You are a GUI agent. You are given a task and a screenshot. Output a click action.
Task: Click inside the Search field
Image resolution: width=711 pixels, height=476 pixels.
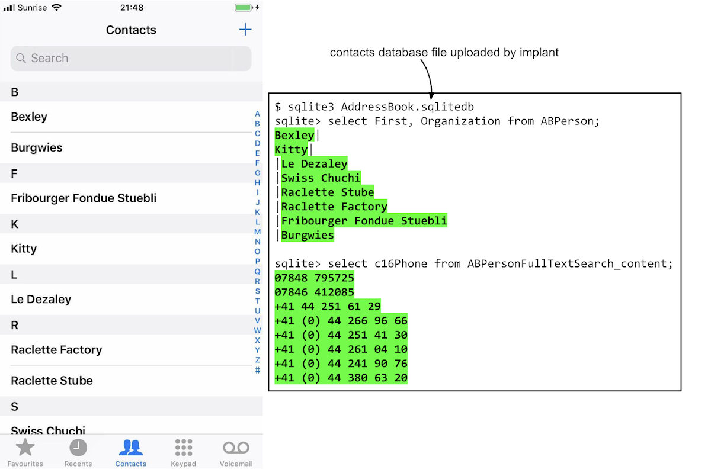click(x=130, y=58)
